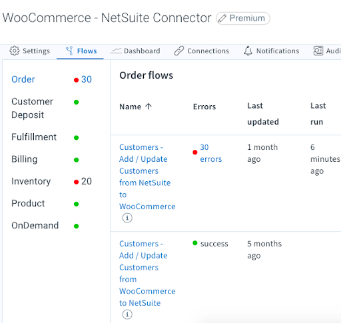Screen dimensions: 341x323
Task: Open Customers from NetSuite to WooCommerce flow
Action: point(147,176)
